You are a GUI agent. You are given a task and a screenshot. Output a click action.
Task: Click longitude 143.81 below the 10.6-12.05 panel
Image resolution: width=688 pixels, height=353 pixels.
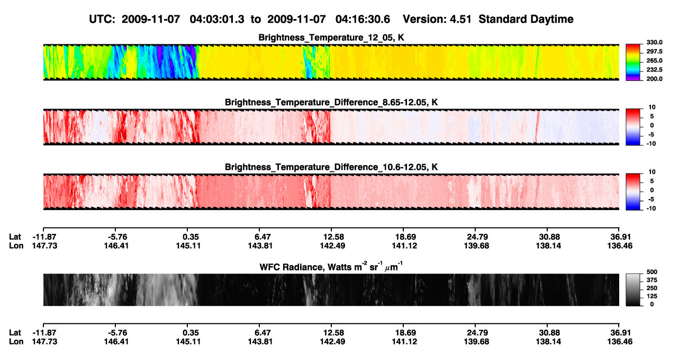[x=260, y=246]
